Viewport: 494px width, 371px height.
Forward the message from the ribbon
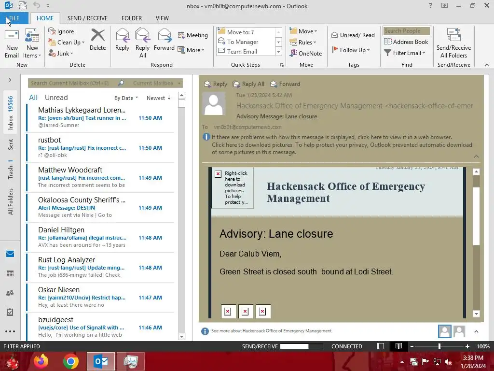point(164,40)
